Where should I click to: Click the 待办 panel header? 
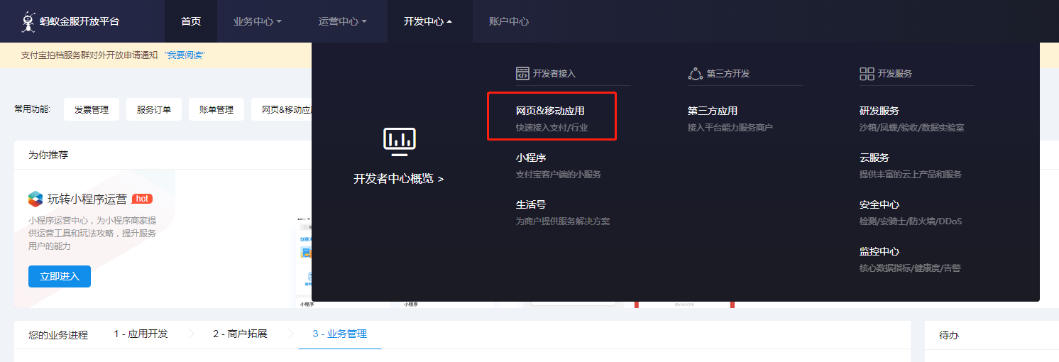tap(949, 335)
